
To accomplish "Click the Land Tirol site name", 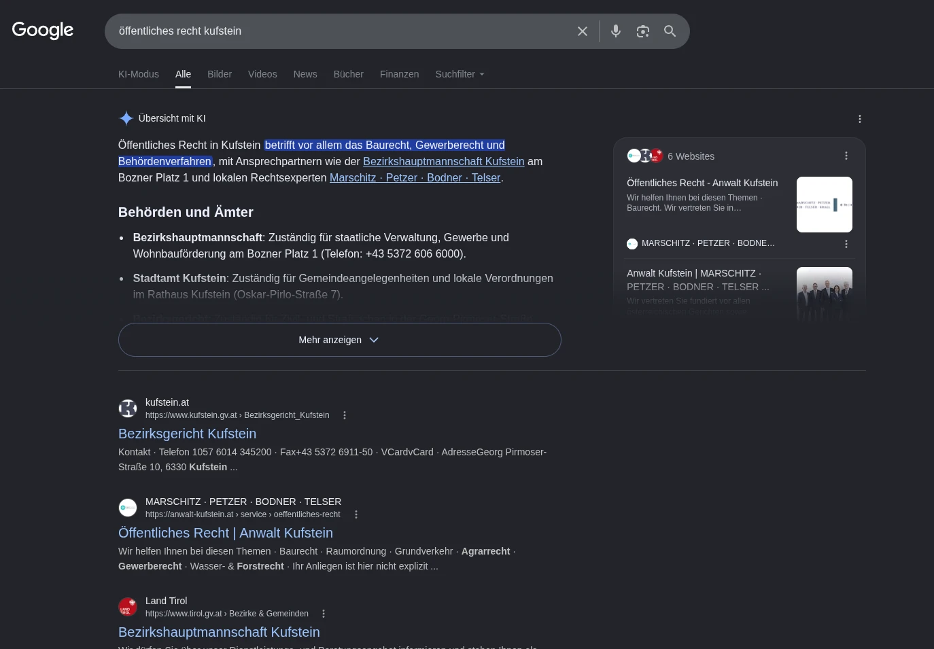I will pos(167,601).
